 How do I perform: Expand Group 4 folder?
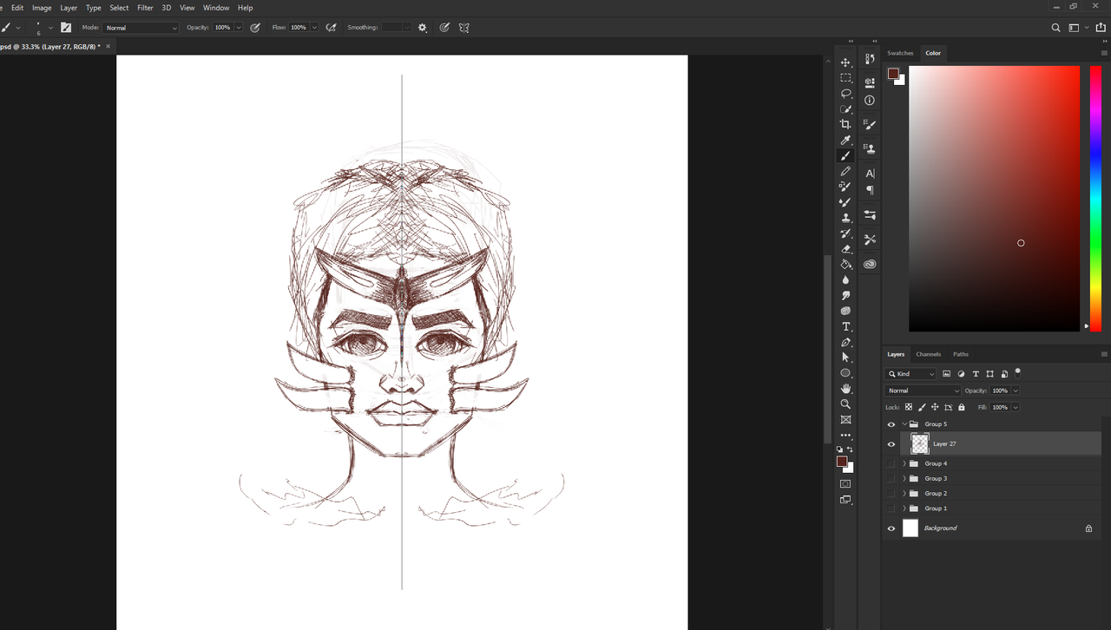[904, 463]
